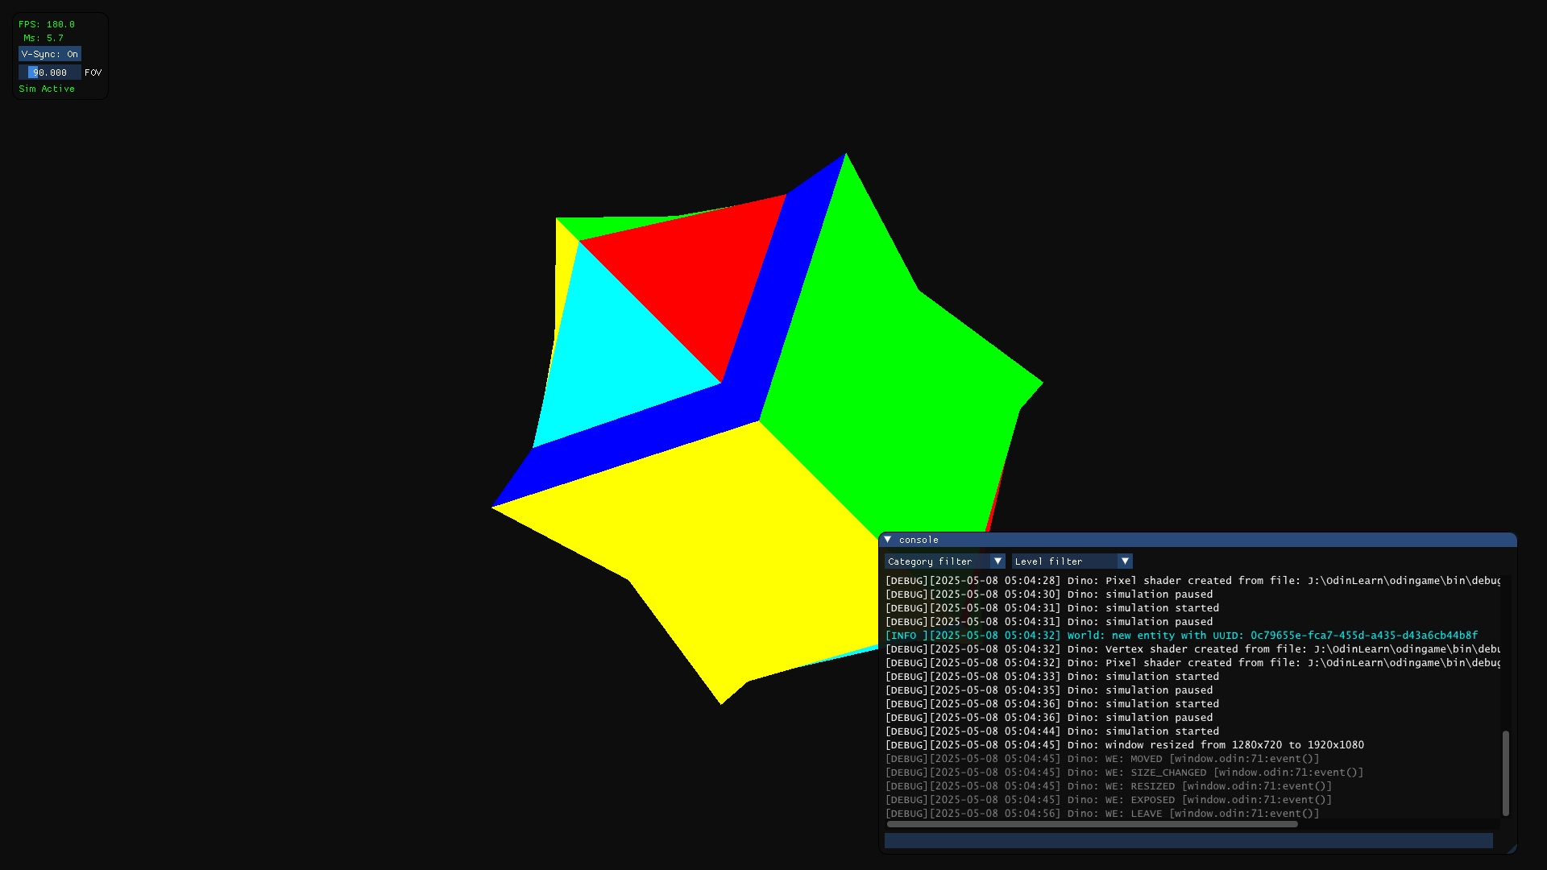Open the Category filter dropdown arrow
Viewport: 1547px width, 870px height.
997,561
